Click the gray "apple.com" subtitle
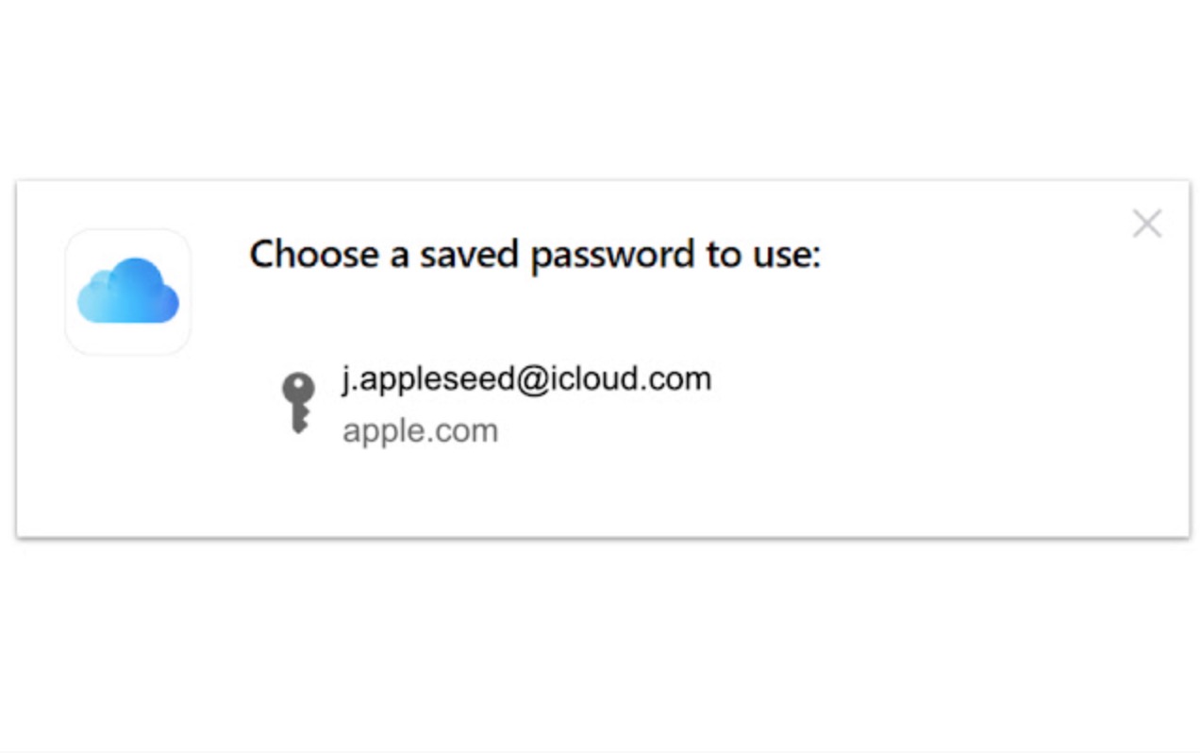The image size is (1200, 753). click(x=420, y=430)
